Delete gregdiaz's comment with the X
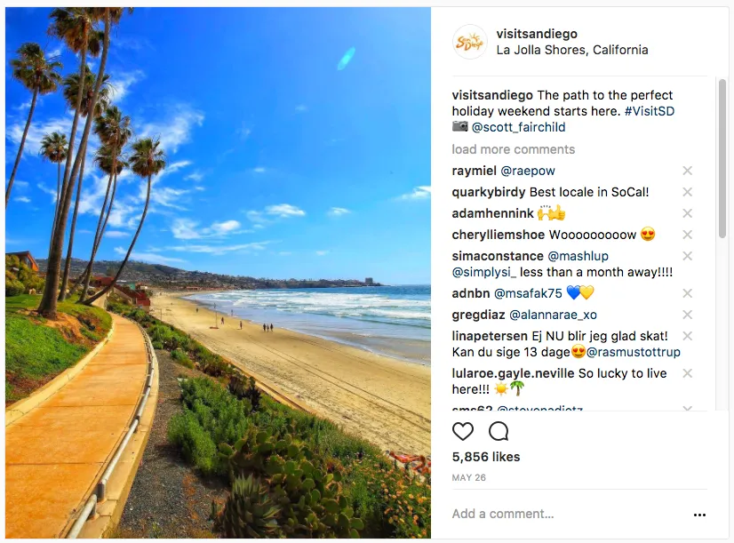The height and width of the screenshot is (543, 734). pyautogui.click(x=687, y=315)
